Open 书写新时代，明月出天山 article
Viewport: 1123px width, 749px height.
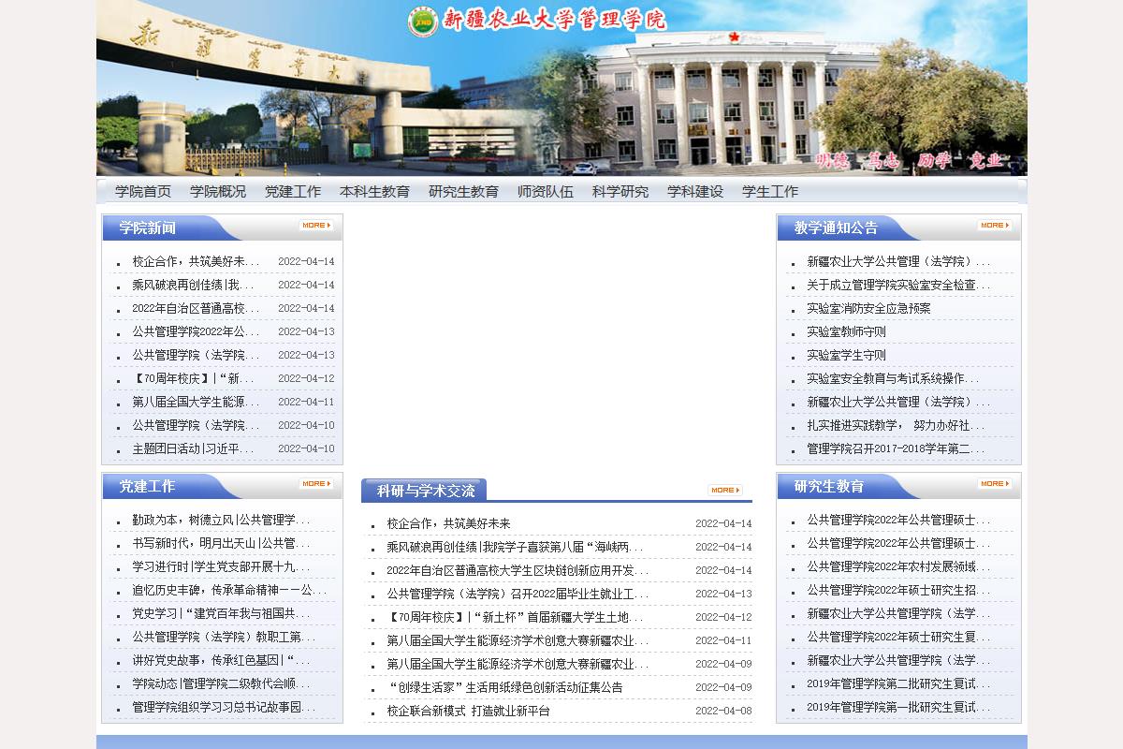(x=221, y=543)
